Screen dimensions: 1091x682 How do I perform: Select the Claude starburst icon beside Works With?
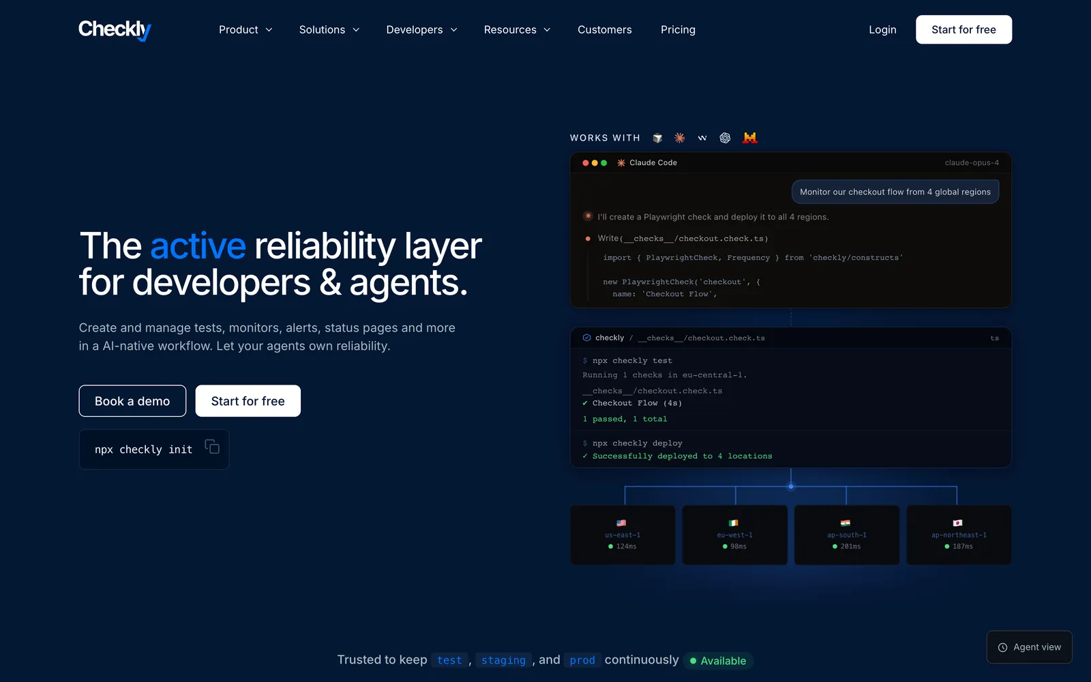click(680, 138)
